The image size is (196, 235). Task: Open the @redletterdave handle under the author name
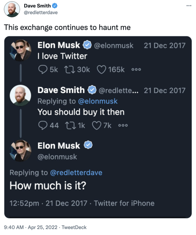coord(41,12)
